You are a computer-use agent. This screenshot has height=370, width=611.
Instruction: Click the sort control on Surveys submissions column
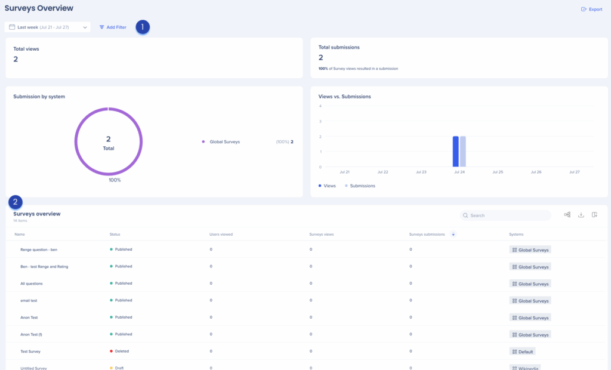(453, 234)
